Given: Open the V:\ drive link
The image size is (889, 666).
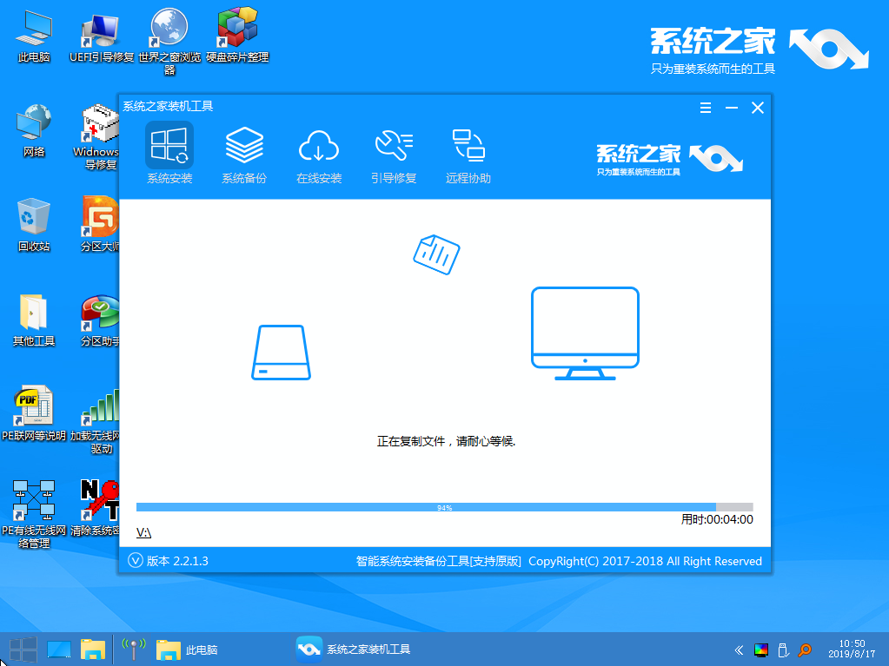Looking at the screenshot, I should point(143,531).
